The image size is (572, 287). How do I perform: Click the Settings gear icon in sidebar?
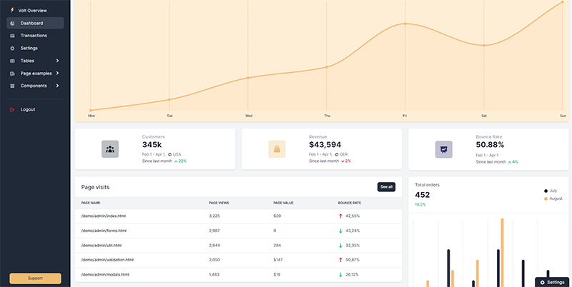(12, 49)
